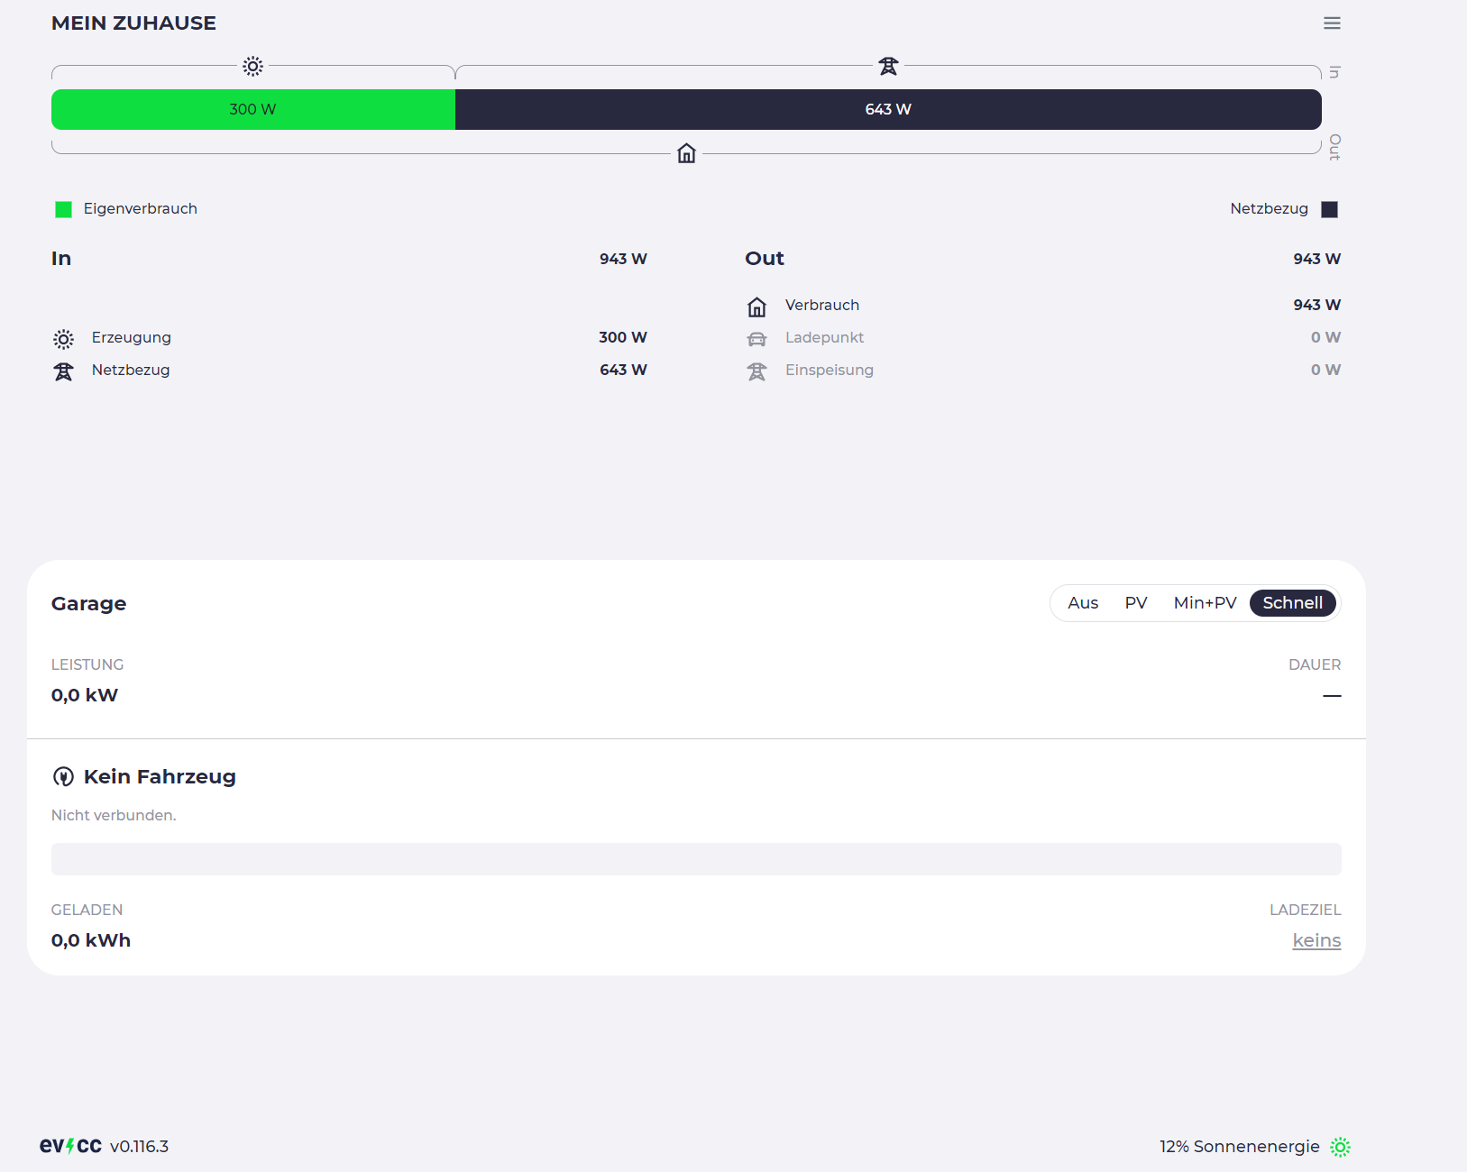This screenshot has width=1467, height=1172.
Task: Enable PV charging mode
Action: [1135, 602]
